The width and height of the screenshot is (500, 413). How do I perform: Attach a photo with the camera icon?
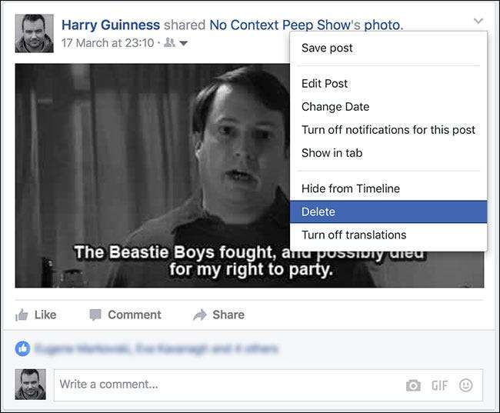[414, 385]
